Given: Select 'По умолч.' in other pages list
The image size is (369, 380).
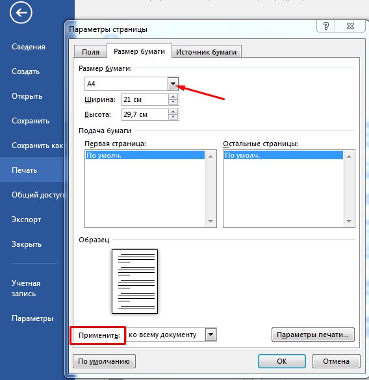Looking at the screenshot, I should pyautogui.click(x=283, y=155).
